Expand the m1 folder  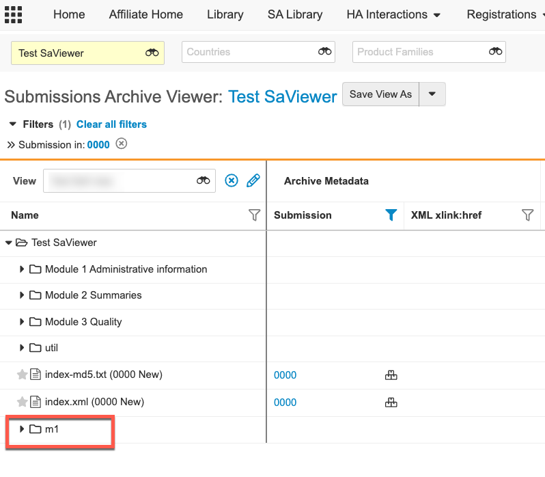pos(22,429)
